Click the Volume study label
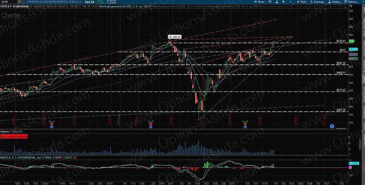The height and width of the screenshot is (185, 365). point(4,132)
